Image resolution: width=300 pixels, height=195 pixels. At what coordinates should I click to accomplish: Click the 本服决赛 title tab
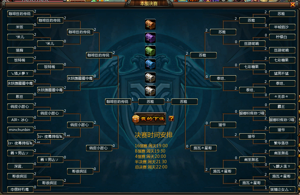coord(149,3)
